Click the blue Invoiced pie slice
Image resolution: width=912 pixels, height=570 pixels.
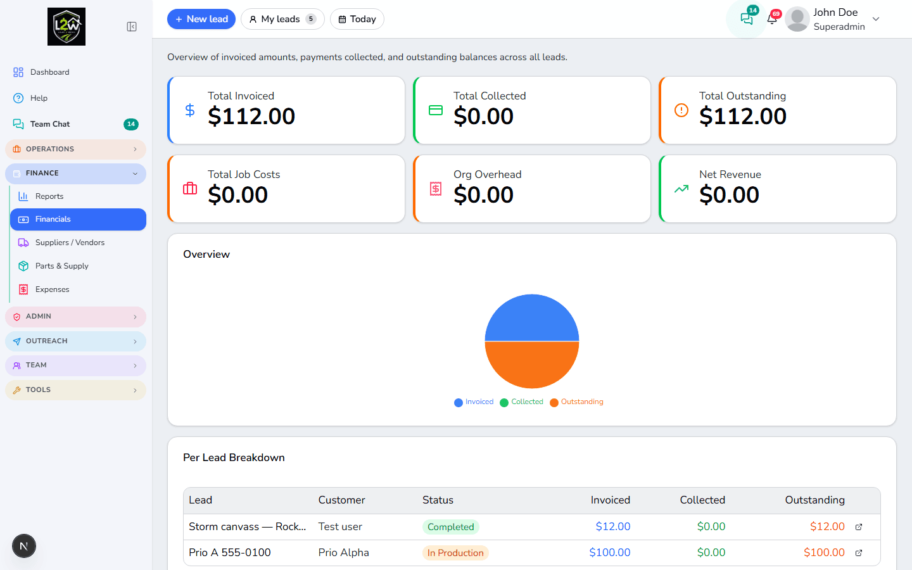[x=532, y=317]
